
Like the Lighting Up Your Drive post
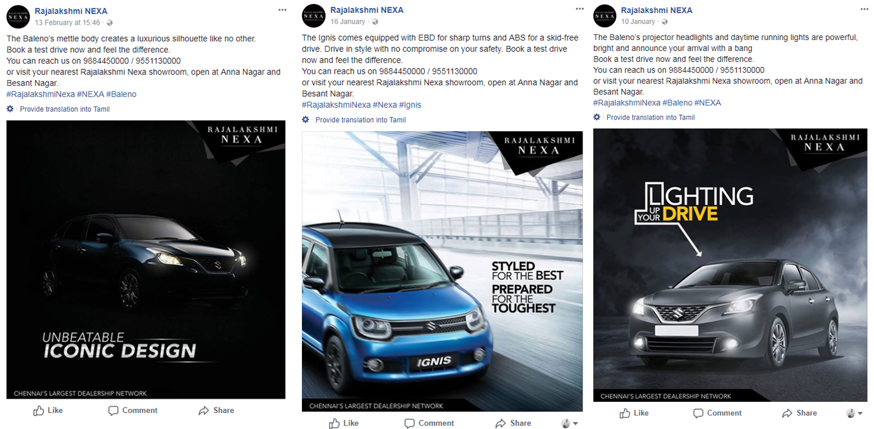coord(634,413)
